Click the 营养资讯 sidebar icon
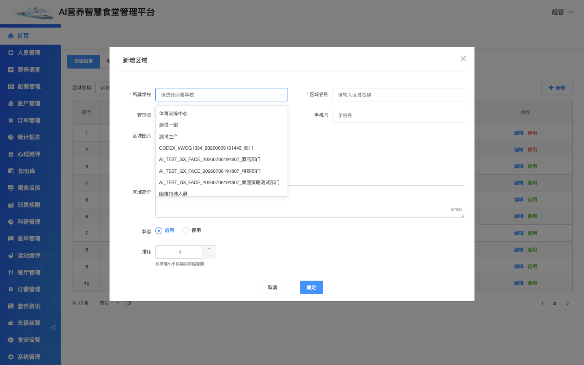Viewport: 584px width, 365px height. (11, 306)
